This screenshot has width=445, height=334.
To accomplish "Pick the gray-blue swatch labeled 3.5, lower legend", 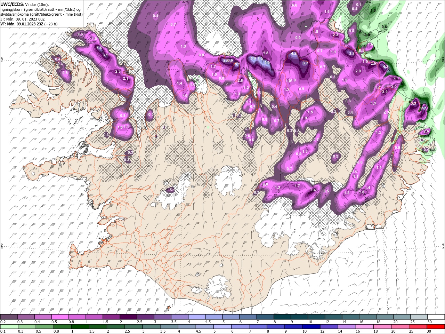I will 169,327.
